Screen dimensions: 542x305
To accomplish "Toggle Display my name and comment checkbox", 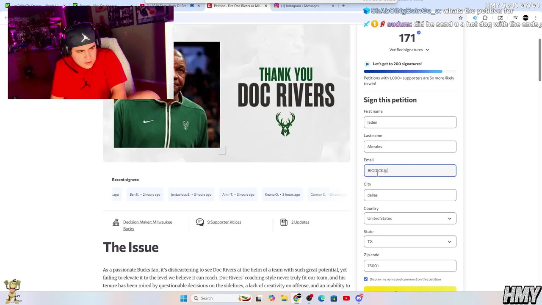I will point(366,279).
